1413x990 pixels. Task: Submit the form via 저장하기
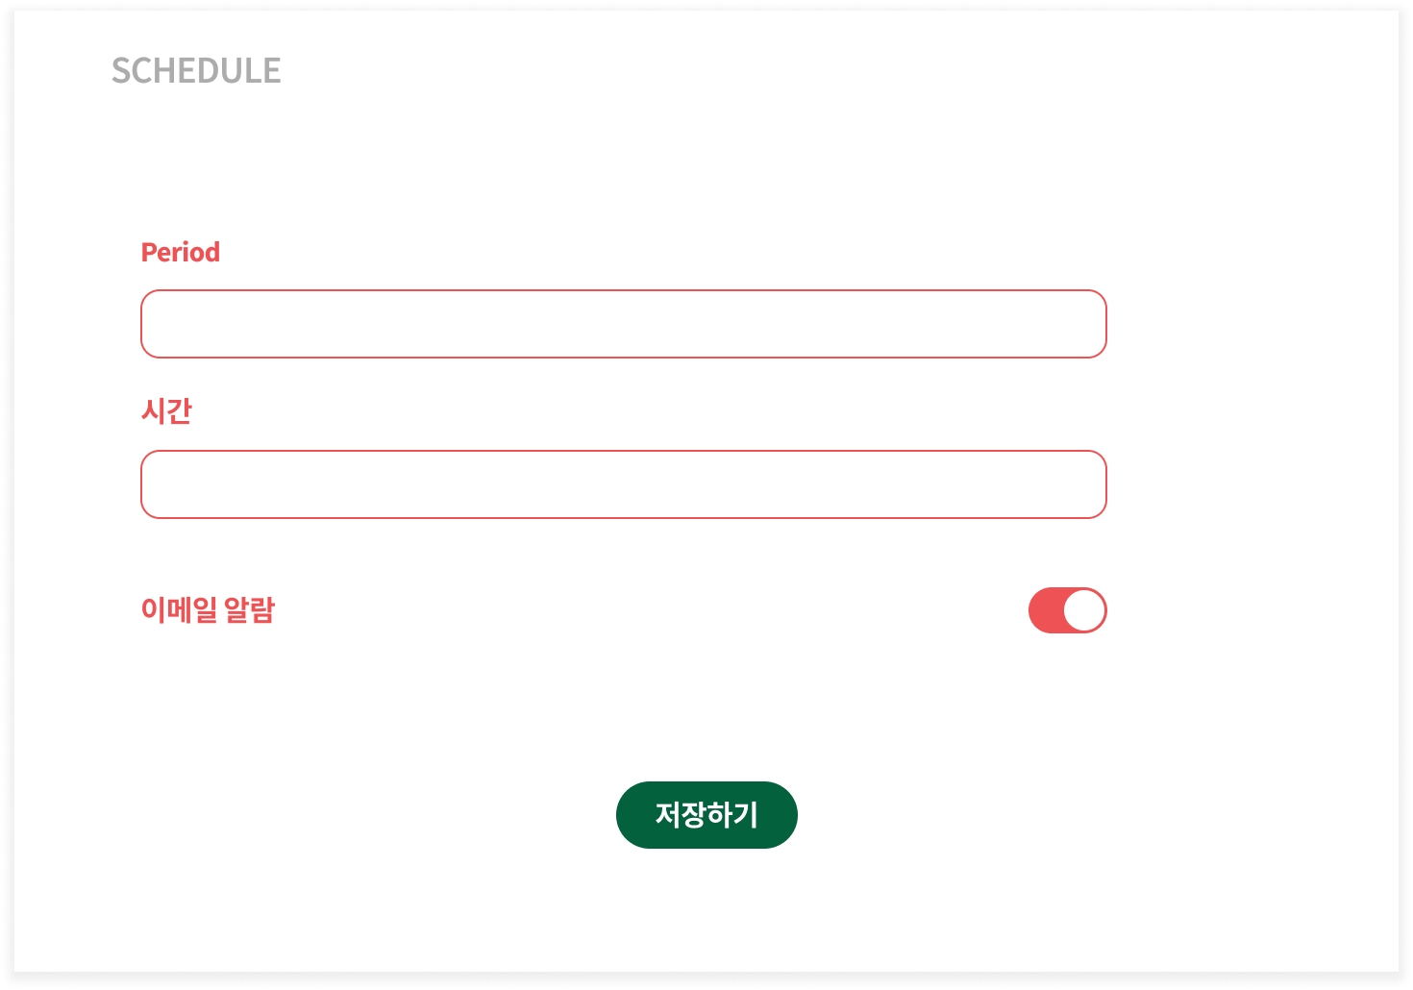pos(706,815)
